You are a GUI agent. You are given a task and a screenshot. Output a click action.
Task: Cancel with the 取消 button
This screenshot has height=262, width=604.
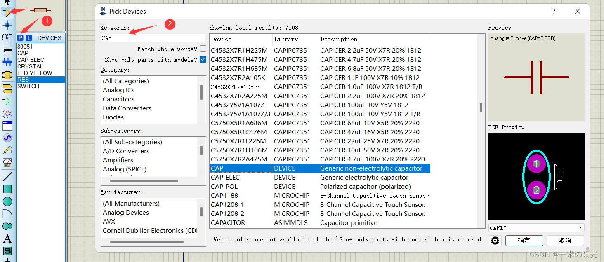tap(565, 241)
